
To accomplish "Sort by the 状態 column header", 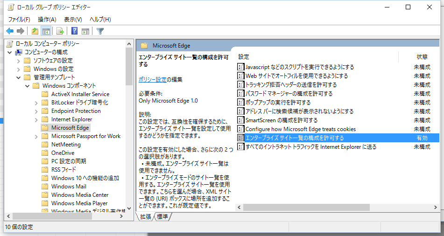I will 422,57.
